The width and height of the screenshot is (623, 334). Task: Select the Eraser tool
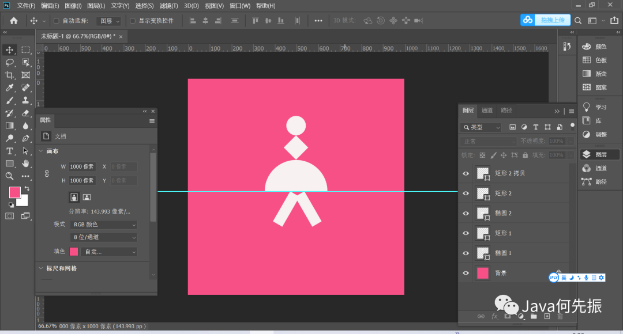(x=25, y=113)
